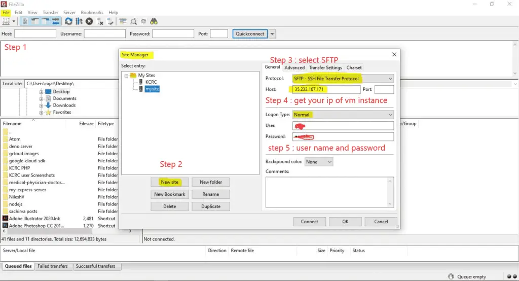Select Adobe Illustrator 2020.lnk file

(60, 219)
